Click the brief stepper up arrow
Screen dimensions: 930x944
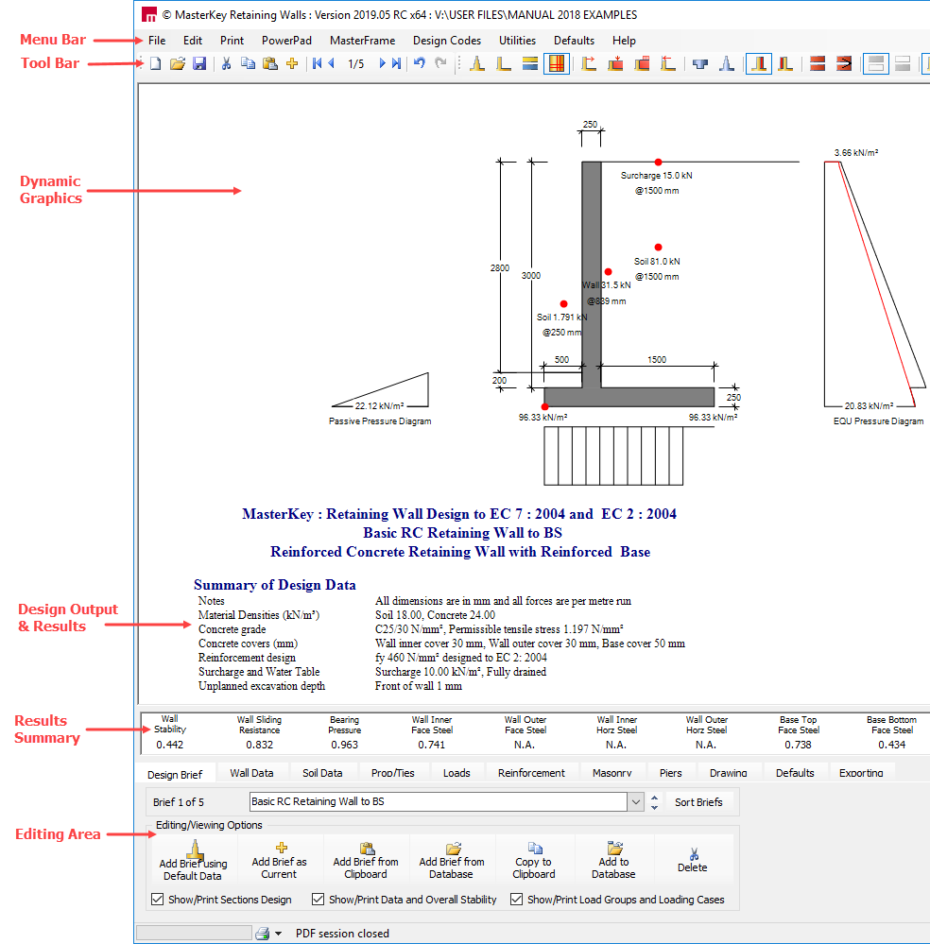click(x=654, y=798)
